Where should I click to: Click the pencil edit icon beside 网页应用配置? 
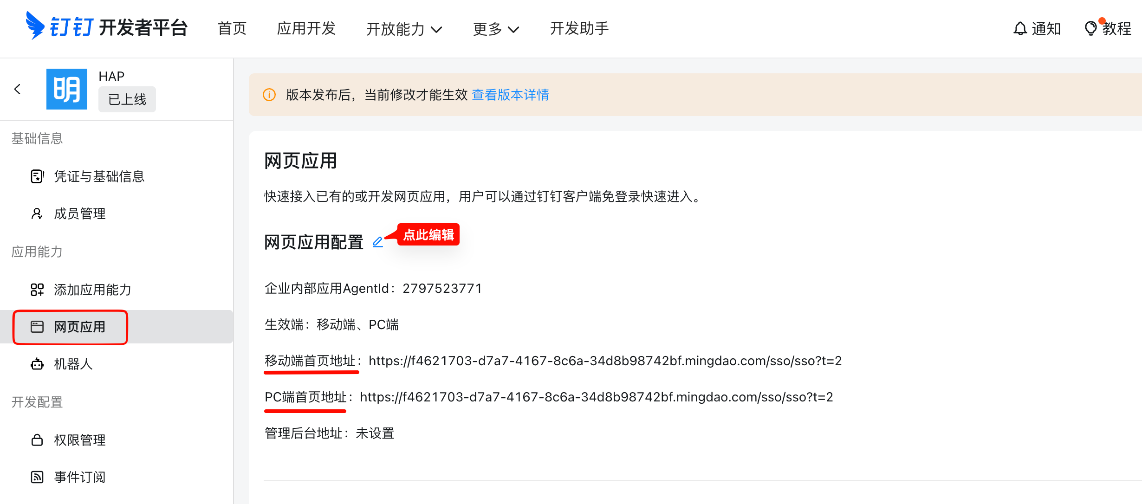378,242
